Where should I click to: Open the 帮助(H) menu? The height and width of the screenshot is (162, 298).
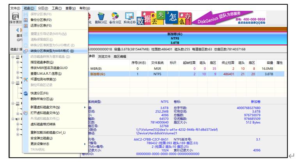tap(85, 8)
